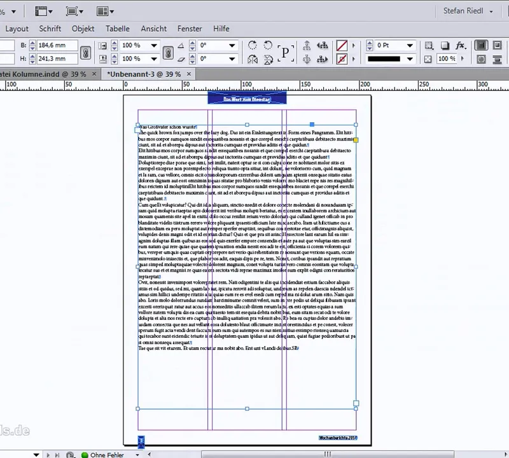Viewport: 509px width, 458px height.
Task: Increase width B stepper up arrow
Action: (32, 43)
